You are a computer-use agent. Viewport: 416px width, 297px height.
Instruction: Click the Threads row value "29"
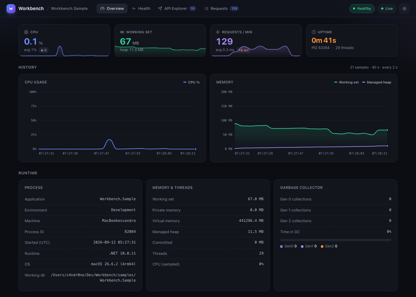tap(261, 253)
